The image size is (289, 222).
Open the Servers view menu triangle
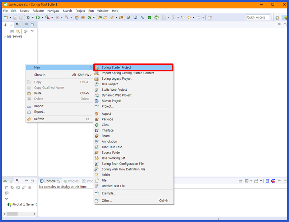6,199
